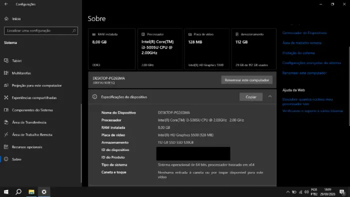Click Área de Trabalho Remota icon
This screenshot has width=350, height=197.
point(6,134)
